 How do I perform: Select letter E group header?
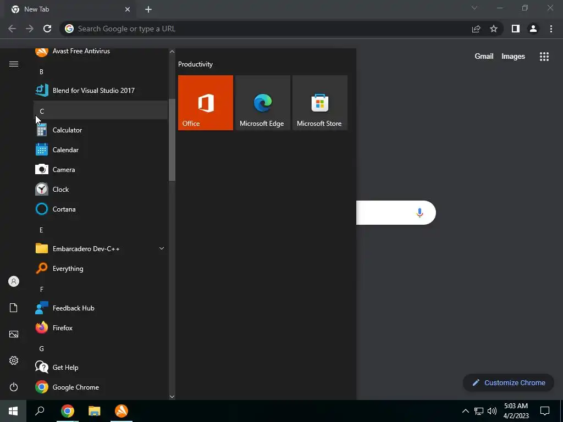tap(101, 230)
